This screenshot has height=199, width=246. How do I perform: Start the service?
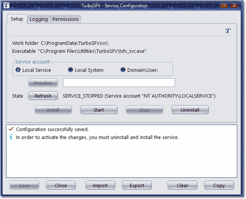pyautogui.click(x=99, y=110)
